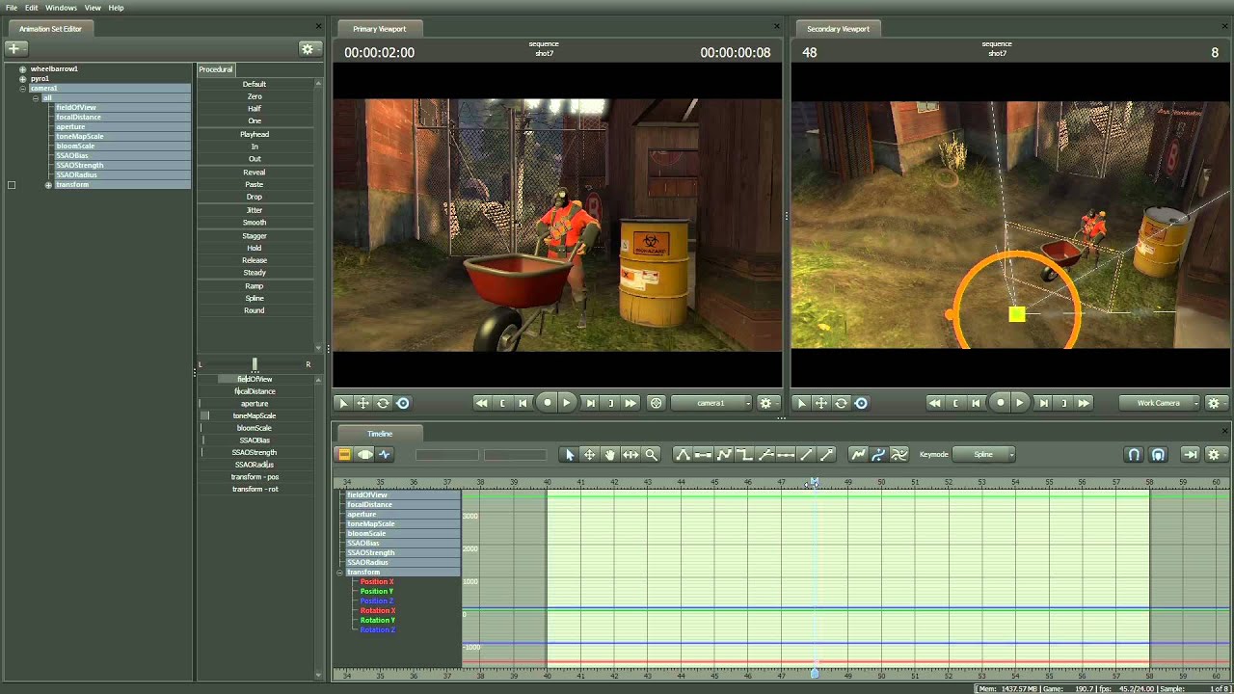Image resolution: width=1234 pixels, height=694 pixels.
Task: Select the horizontal scale tool in Timeline
Action: click(630, 455)
